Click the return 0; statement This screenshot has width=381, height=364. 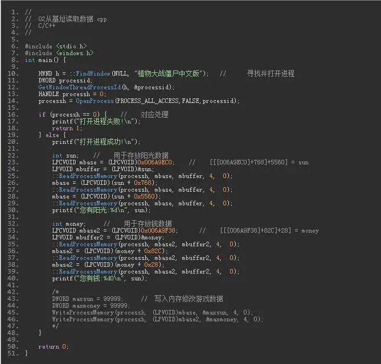[x=53, y=346]
